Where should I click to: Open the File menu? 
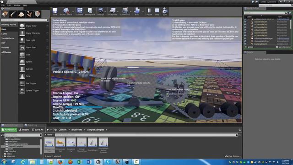3,5
